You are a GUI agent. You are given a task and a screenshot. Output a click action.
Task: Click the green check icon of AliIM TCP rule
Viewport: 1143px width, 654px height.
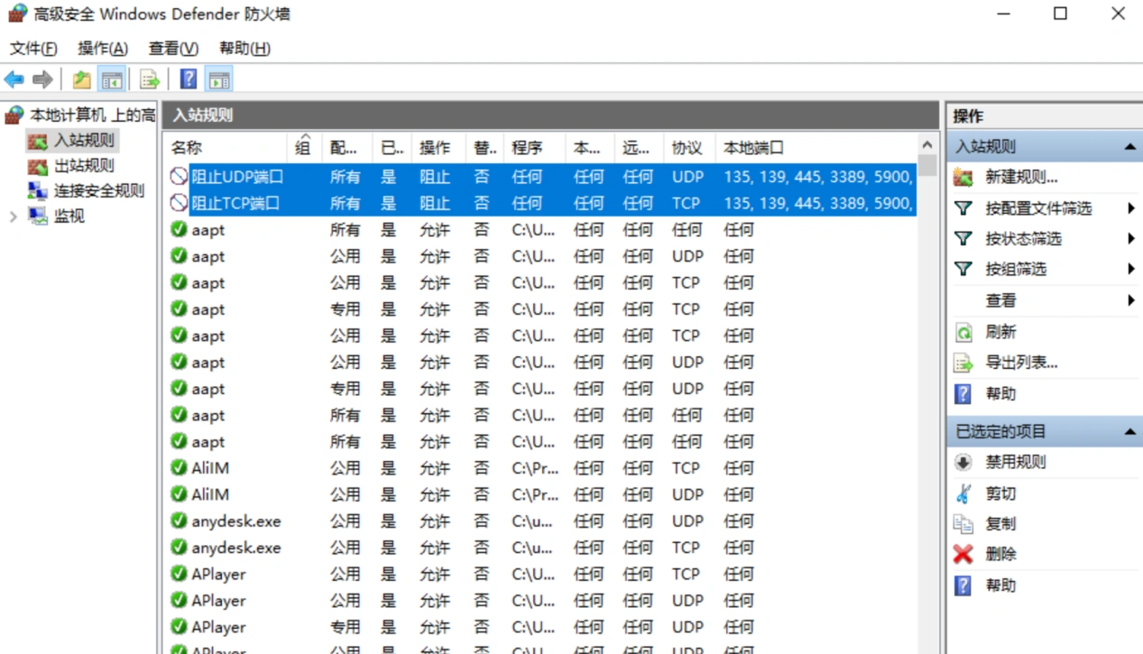[x=179, y=468]
